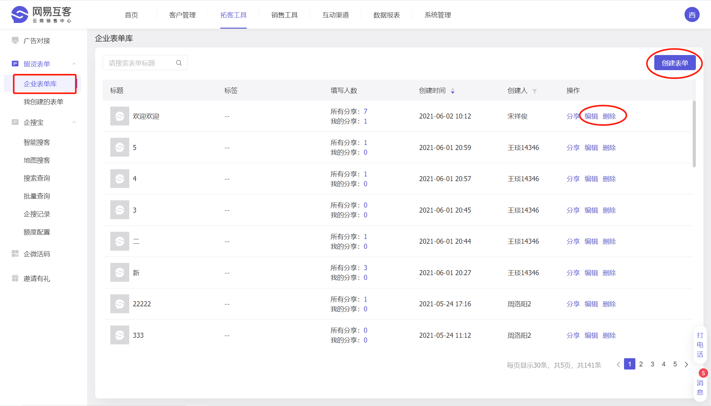Collapse the 留资表单 section chevron
711x406 pixels.
pyautogui.click(x=74, y=64)
